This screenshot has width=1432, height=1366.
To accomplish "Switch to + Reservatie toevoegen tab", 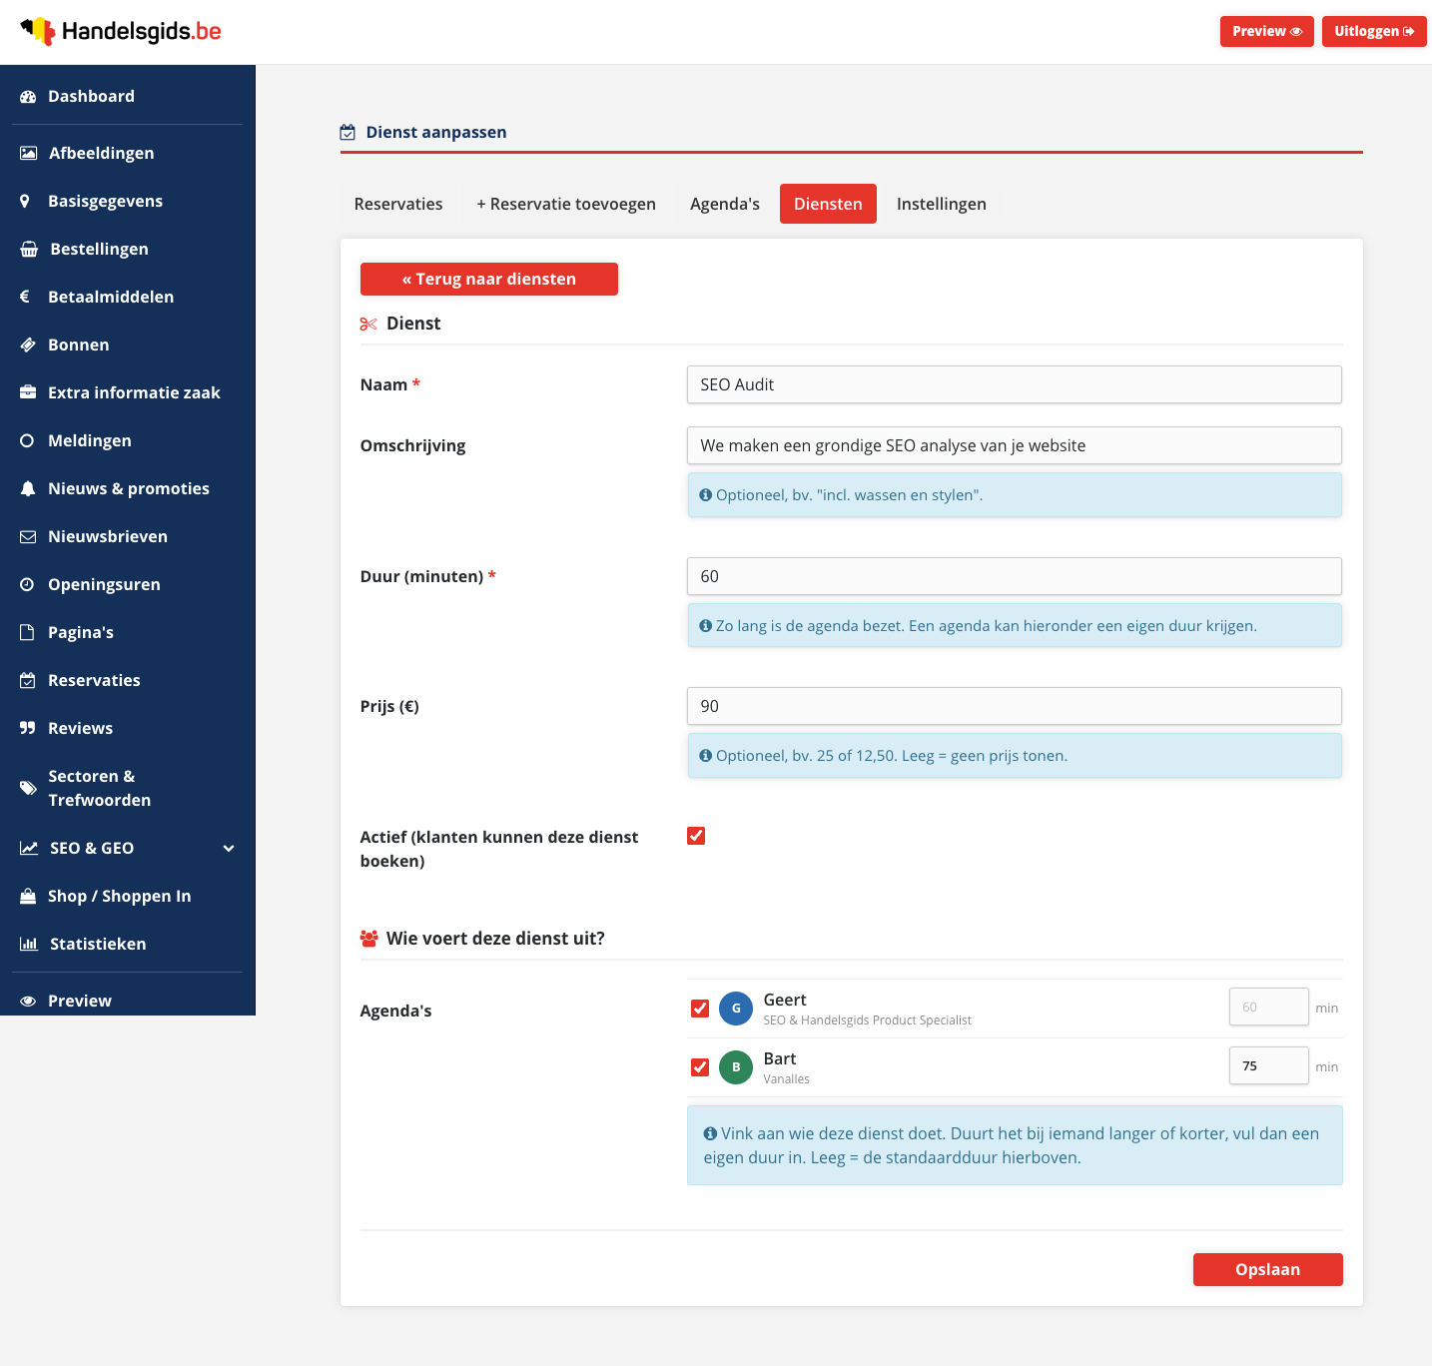I will [x=566, y=204].
